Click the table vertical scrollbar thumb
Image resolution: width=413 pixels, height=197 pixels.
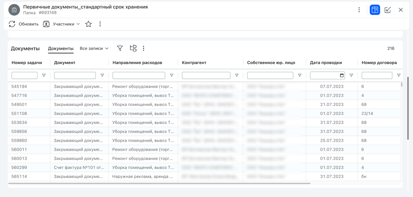pyautogui.click(x=402, y=84)
